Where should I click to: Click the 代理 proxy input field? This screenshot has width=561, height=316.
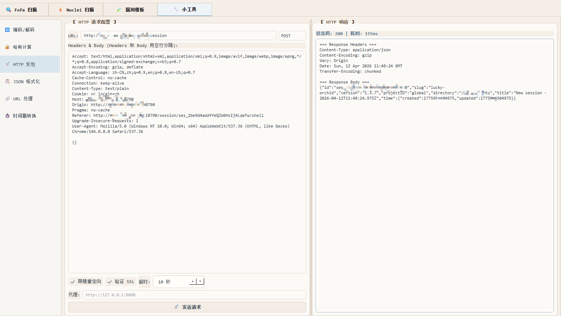point(194,295)
